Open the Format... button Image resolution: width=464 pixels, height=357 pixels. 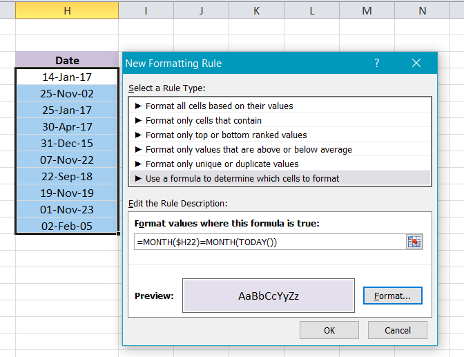tap(392, 296)
